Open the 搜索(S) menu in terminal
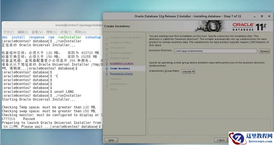 coord(51,32)
